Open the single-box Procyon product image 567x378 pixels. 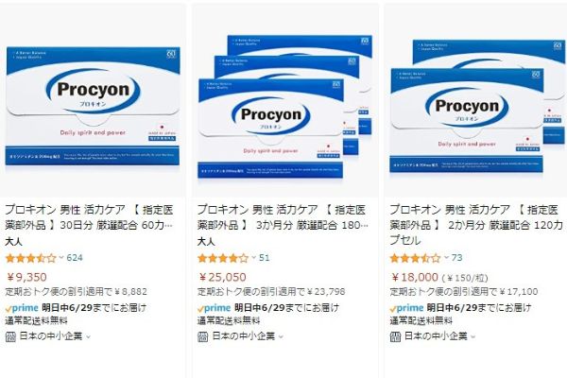93,106
